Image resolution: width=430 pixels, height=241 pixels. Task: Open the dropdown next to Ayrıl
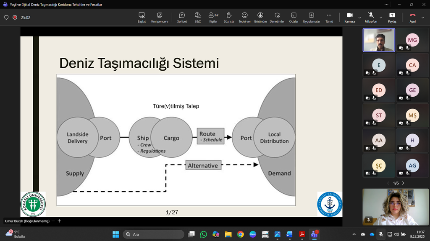[x=423, y=18]
